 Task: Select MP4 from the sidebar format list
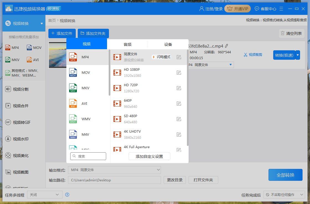(12, 48)
